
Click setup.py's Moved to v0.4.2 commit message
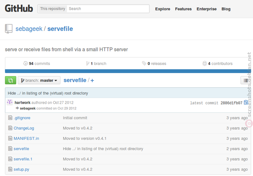pos(77,169)
